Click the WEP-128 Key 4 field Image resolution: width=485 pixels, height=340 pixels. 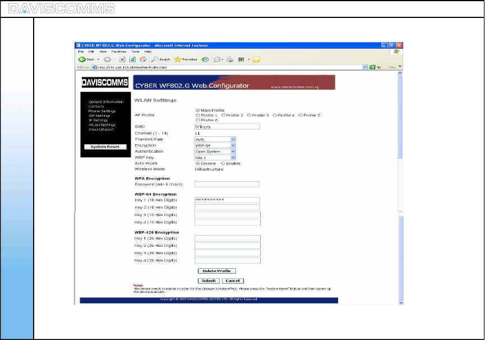[x=228, y=260]
